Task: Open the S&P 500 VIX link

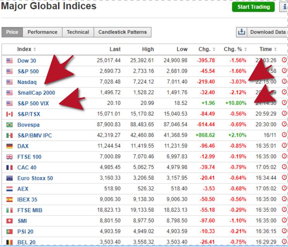Action: coord(33,103)
